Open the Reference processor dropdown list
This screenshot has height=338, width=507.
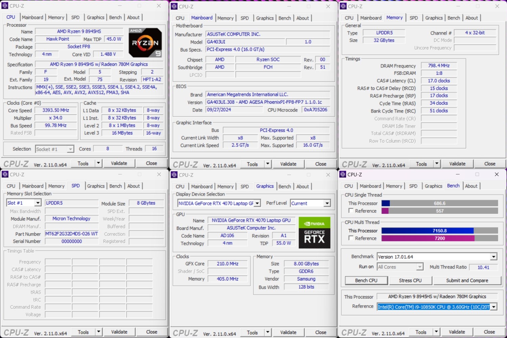pos(493,307)
